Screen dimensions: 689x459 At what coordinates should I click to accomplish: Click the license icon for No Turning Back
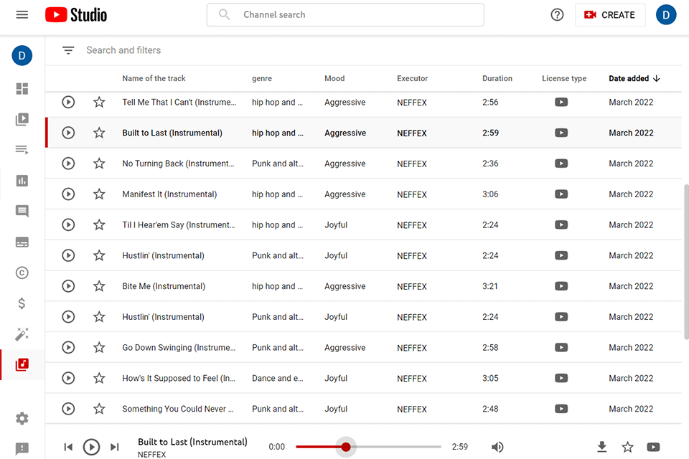click(x=561, y=164)
